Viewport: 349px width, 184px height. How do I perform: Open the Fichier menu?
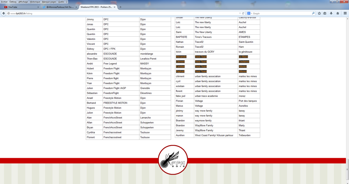coord(4,2)
